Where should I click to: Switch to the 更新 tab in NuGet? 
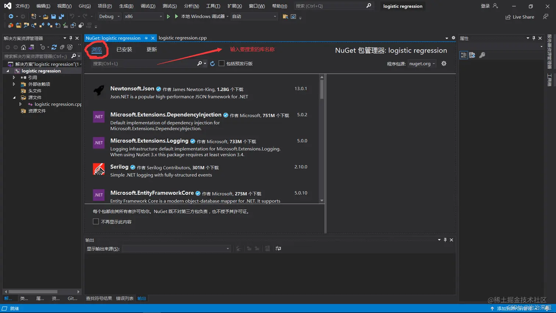pyautogui.click(x=152, y=49)
